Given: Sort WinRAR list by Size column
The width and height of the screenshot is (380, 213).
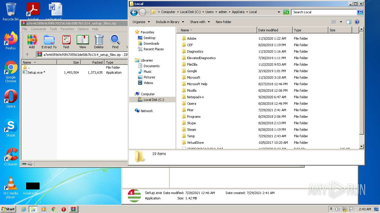Looking at the screenshot, I should click(69, 62).
